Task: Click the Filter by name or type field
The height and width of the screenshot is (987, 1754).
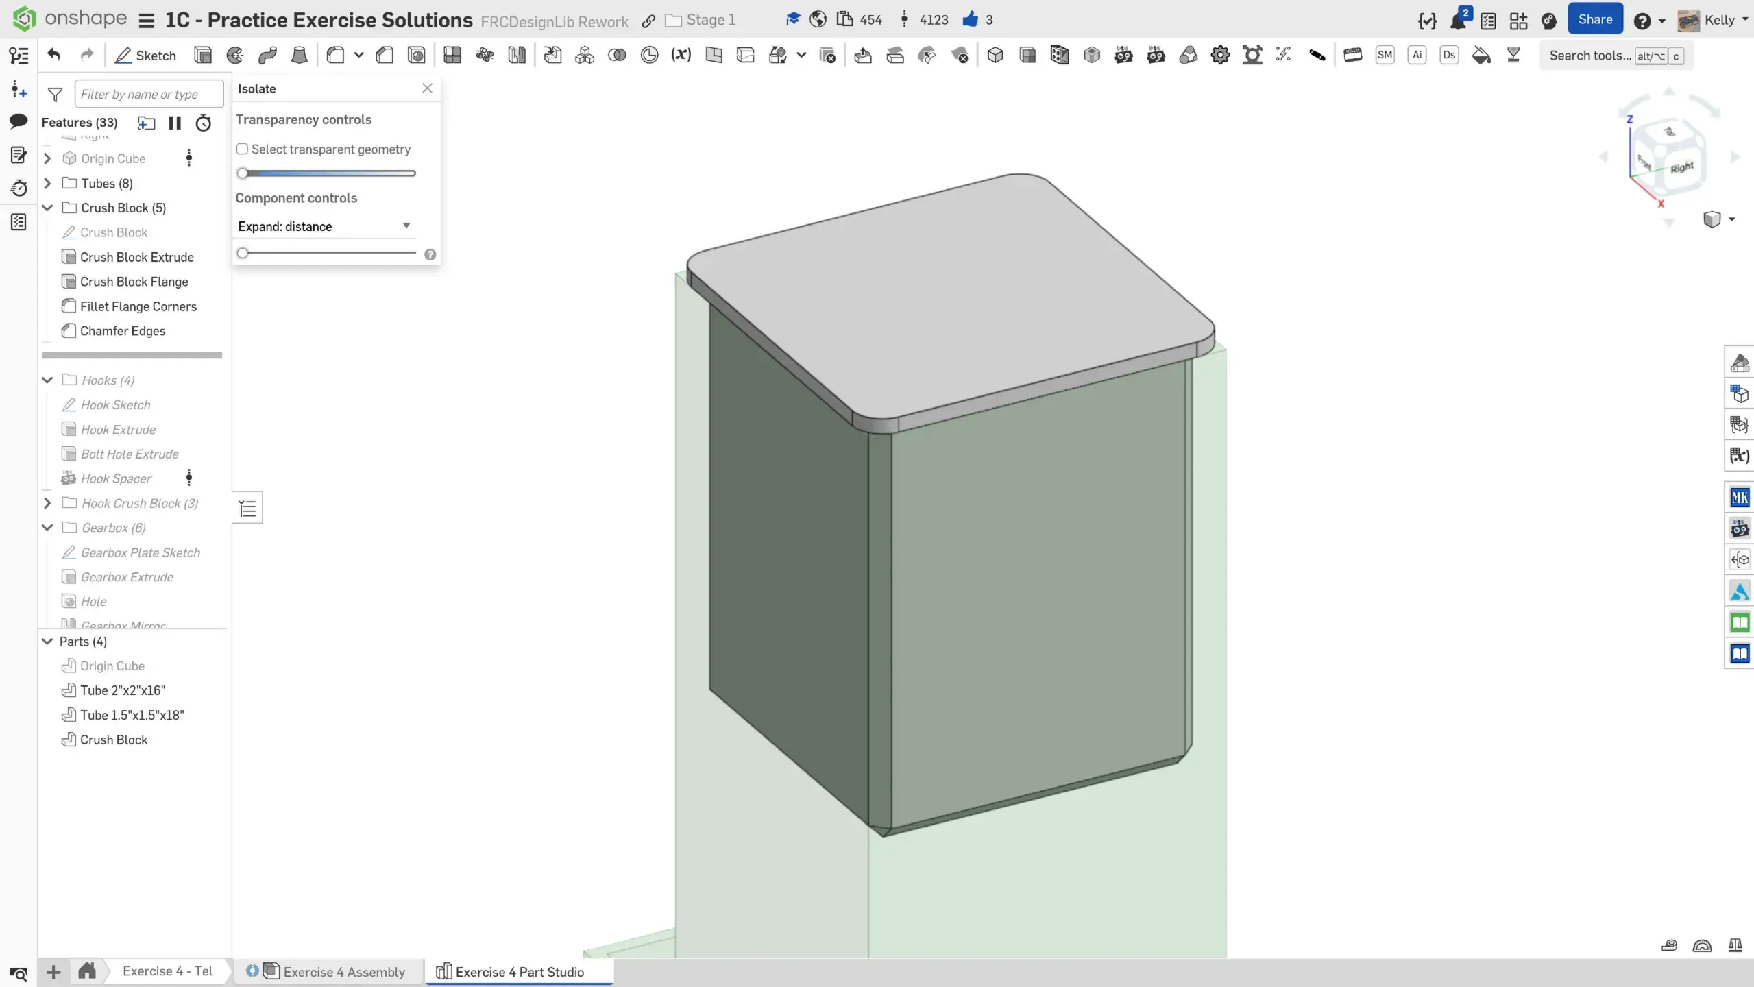Action: pyautogui.click(x=149, y=95)
